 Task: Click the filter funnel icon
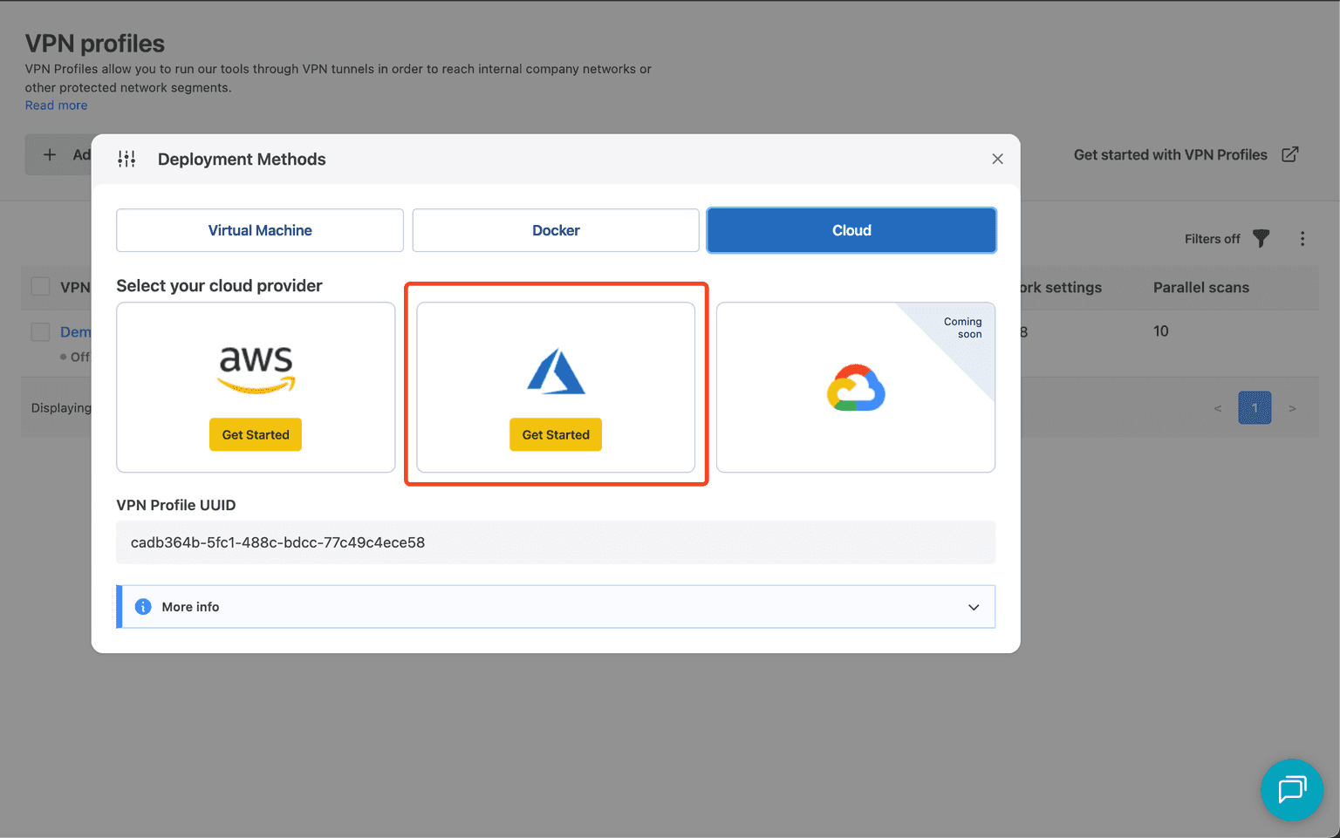(1261, 238)
